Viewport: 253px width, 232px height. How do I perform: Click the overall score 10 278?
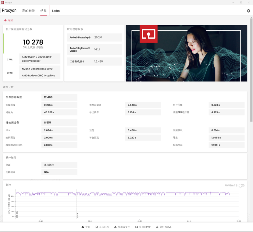coord(33,42)
